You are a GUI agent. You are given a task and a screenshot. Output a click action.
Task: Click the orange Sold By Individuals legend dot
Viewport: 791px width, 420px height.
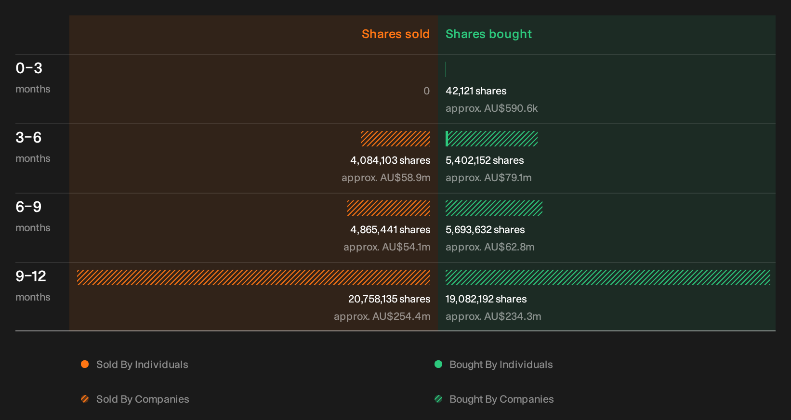click(x=85, y=364)
